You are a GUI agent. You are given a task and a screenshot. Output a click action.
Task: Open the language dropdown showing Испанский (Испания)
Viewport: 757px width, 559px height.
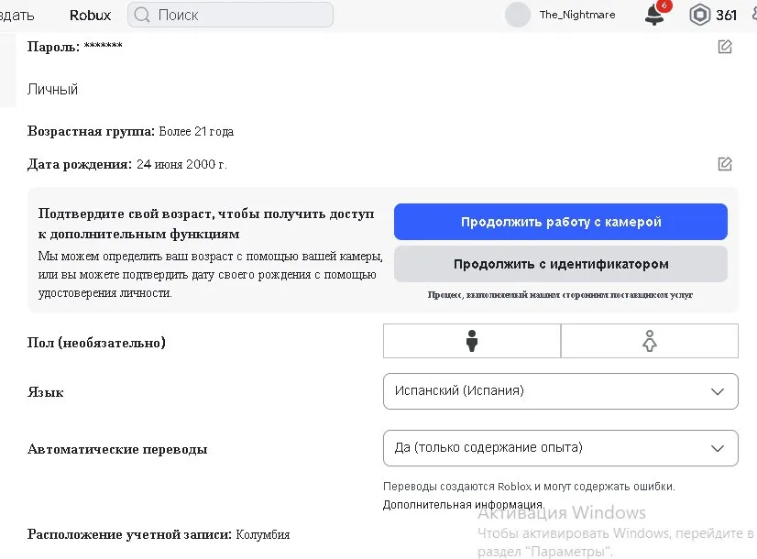point(561,391)
